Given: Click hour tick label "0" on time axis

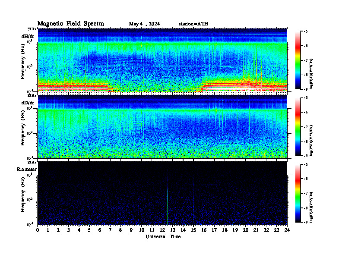Looking at the screenshot, I should 38,230.
